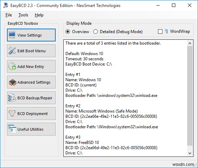The image size is (198, 168).
Task: Click the BCD ID line starting 2c2ea66e
Action: point(111,116)
